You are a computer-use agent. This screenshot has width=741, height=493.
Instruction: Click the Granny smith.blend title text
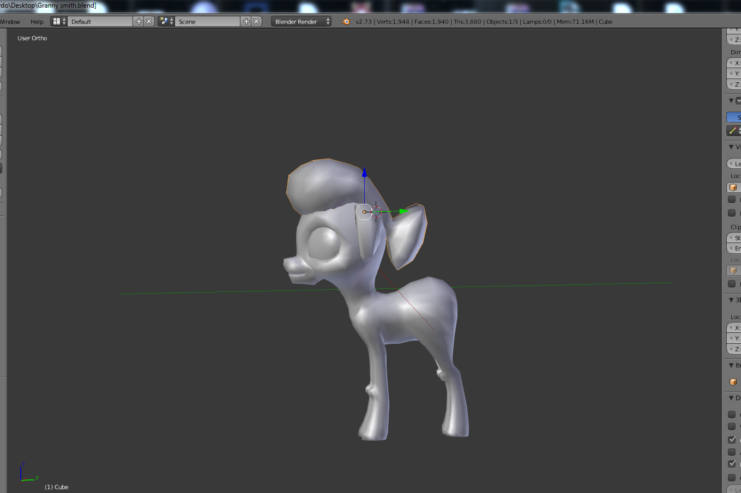coord(67,5)
